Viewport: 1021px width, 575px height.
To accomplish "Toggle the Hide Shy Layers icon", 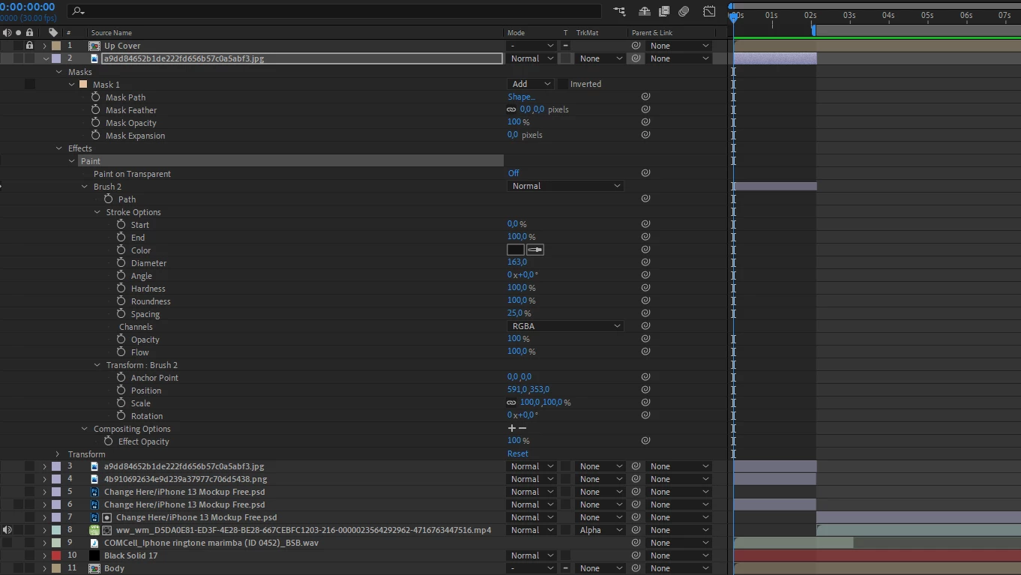I will pyautogui.click(x=644, y=11).
